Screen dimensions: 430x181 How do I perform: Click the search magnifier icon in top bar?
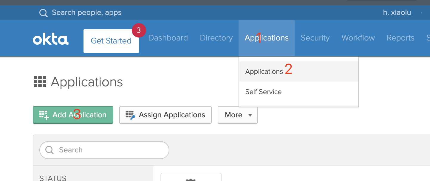pyautogui.click(x=44, y=13)
